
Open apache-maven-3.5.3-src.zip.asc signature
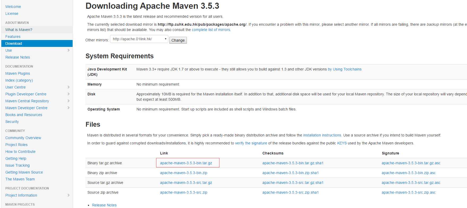408,192
